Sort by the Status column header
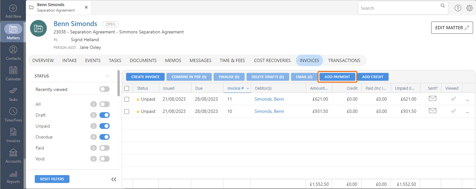 point(146,88)
